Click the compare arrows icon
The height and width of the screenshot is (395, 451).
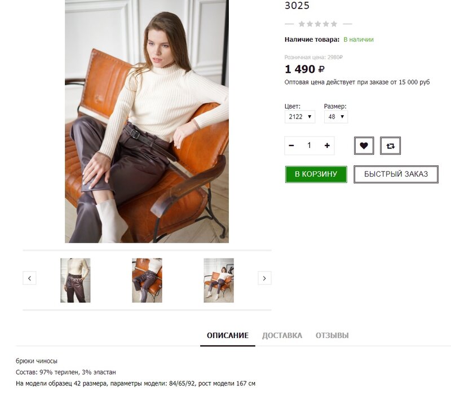[390, 146]
